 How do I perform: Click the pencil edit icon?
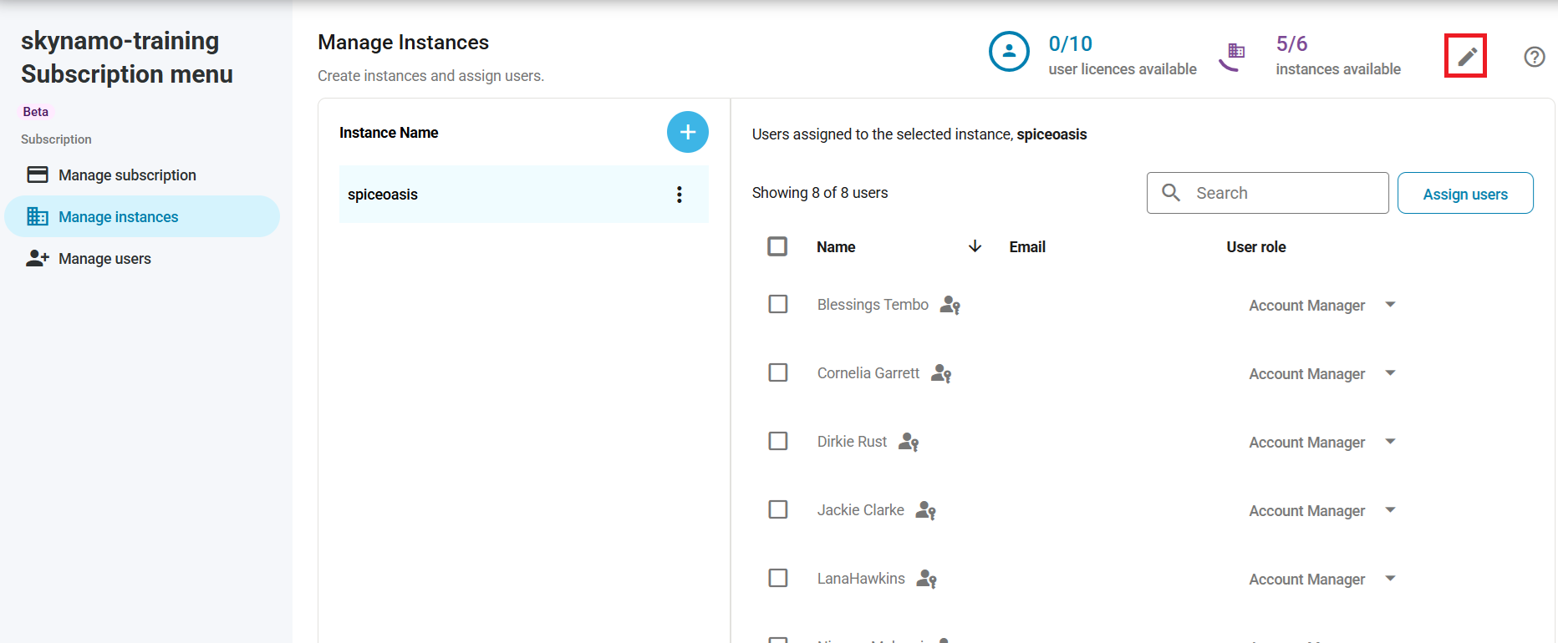1466,57
